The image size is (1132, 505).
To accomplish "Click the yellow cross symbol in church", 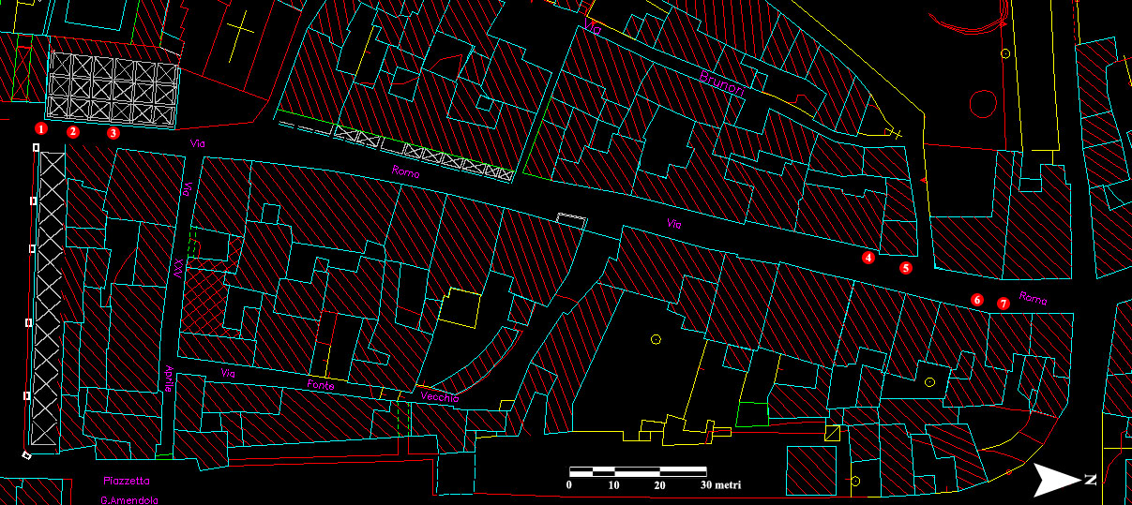I will point(240,33).
